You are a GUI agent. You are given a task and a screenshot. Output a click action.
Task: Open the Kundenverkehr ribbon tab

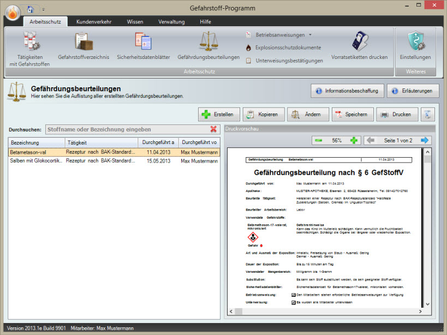tap(94, 22)
